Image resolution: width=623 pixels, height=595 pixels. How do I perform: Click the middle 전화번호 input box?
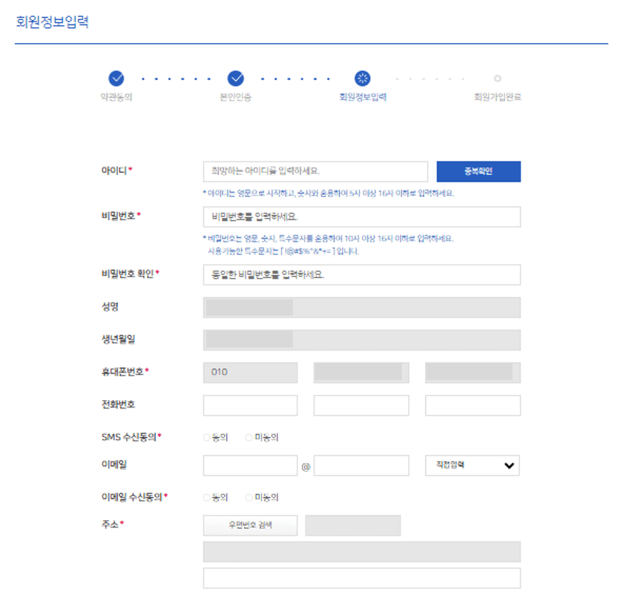tap(361, 405)
